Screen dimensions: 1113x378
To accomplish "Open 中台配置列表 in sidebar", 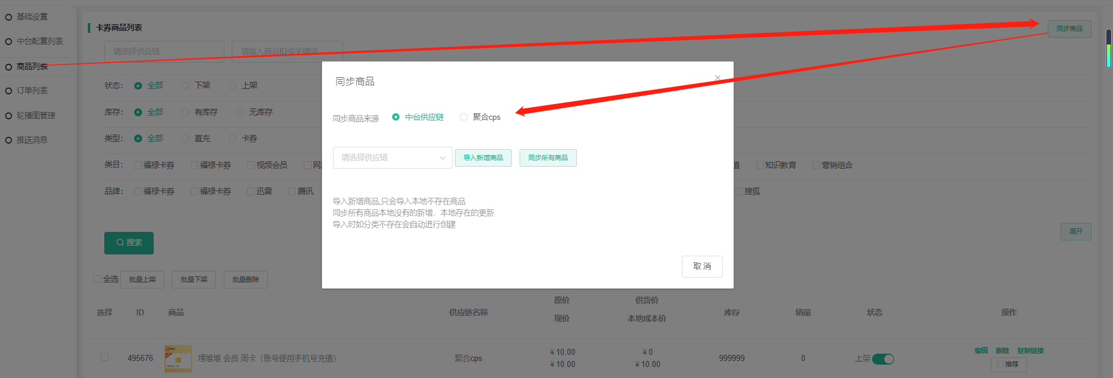I will pos(40,41).
